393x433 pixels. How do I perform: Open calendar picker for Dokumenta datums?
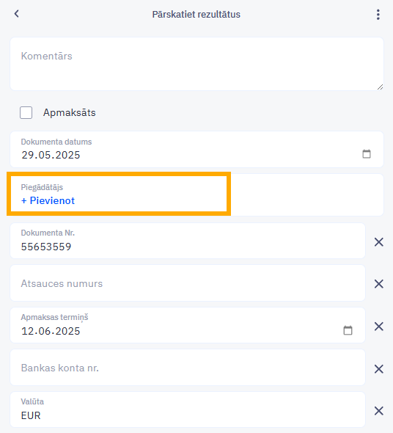coord(367,154)
